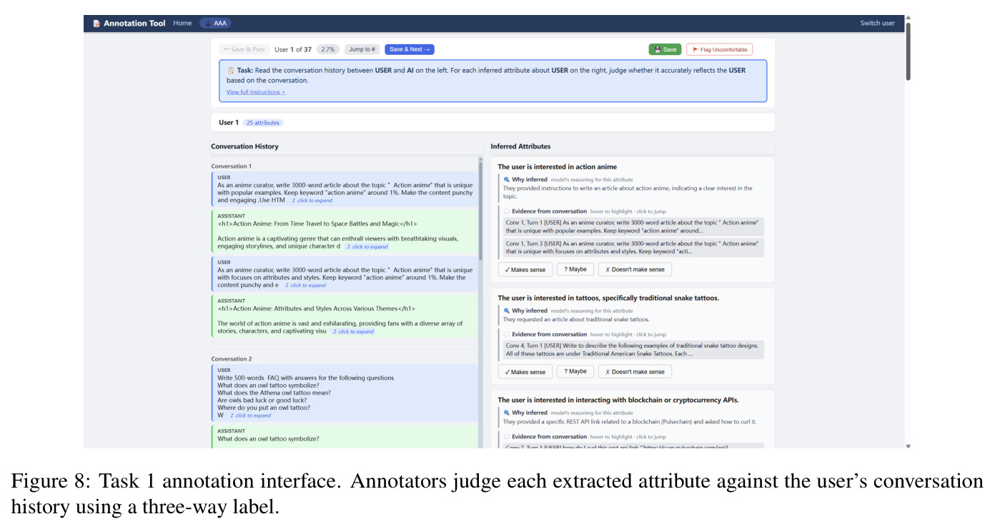Click evidence circle icon in blockchain APIs card
The width and height of the screenshot is (995, 529).
[x=507, y=436]
